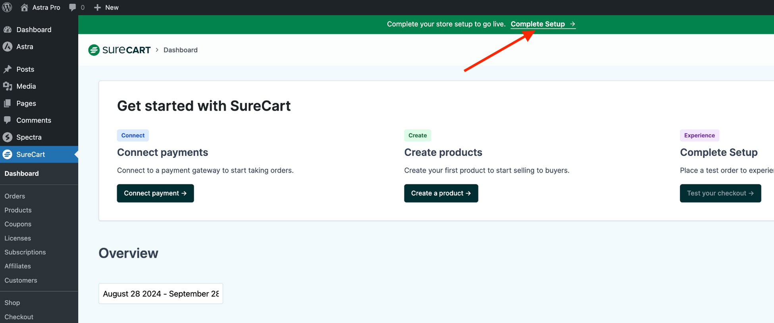774x323 pixels.
Task: Open the Affiliates submenu
Action: [x=17, y=266]
